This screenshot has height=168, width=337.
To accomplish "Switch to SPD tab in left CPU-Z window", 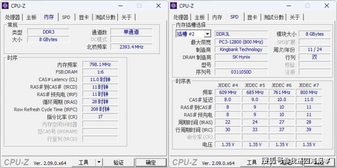I will point(66,18).
